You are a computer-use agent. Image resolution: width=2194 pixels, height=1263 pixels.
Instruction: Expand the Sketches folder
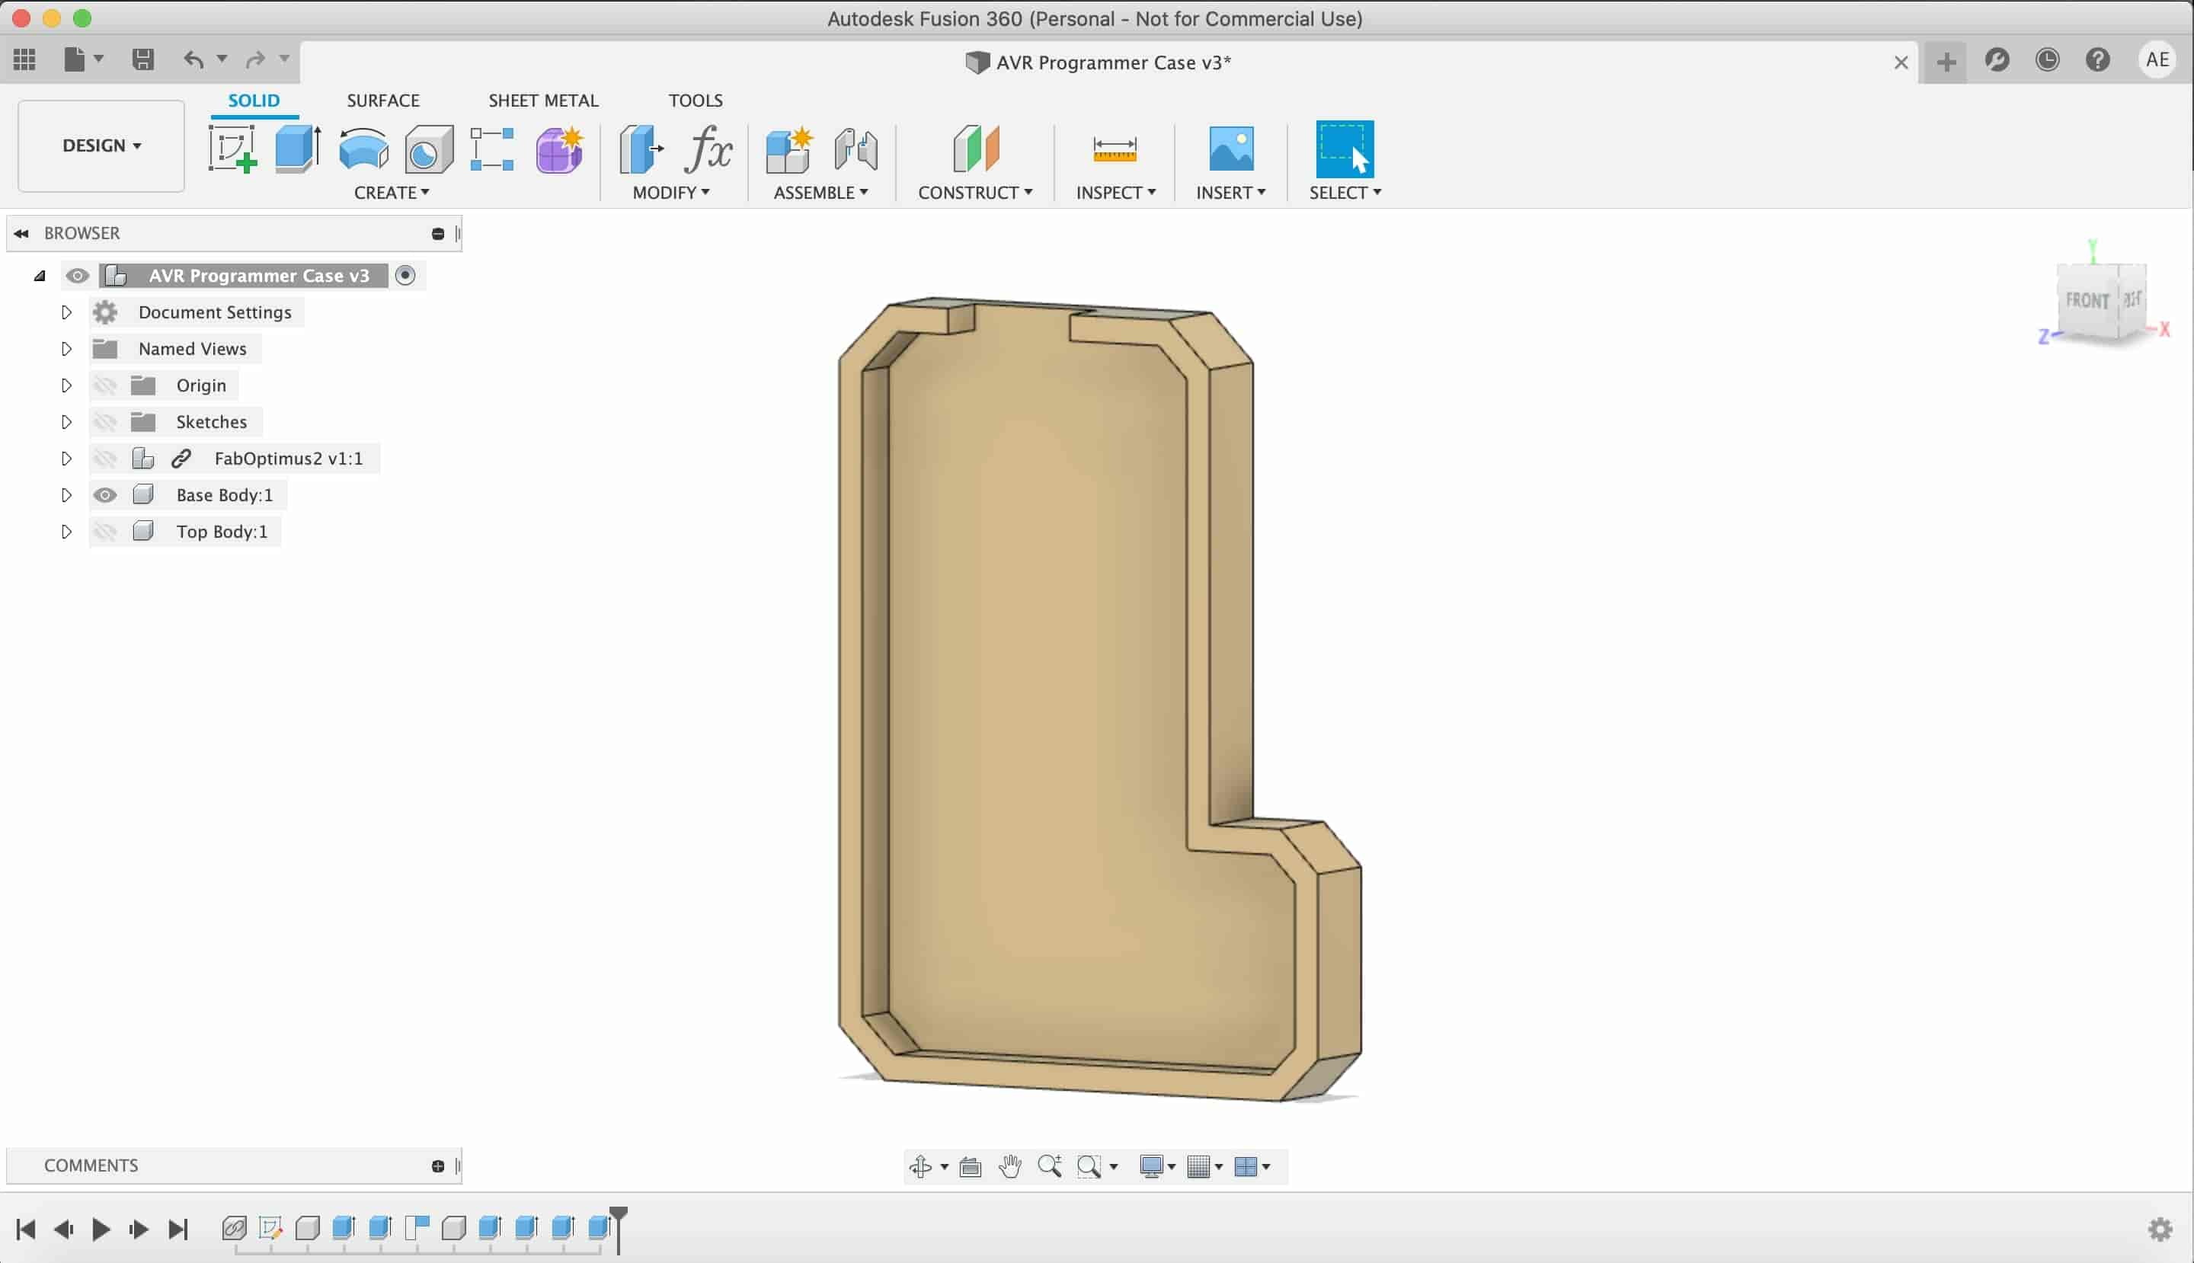pyautogui.click(x=65, y=420)
